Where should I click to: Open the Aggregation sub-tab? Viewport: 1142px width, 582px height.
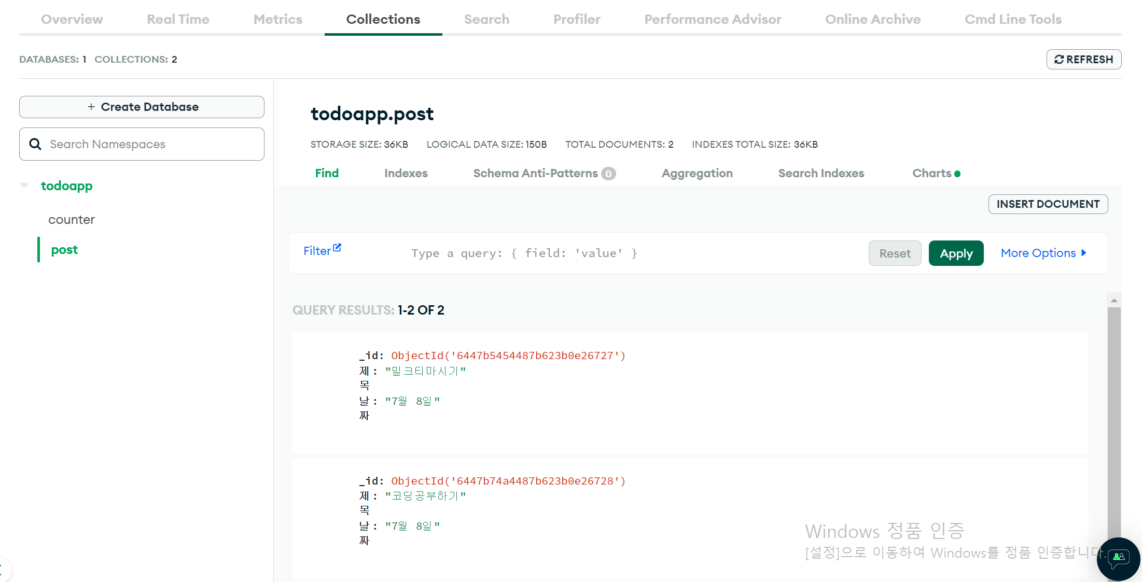tap(697, 173)
